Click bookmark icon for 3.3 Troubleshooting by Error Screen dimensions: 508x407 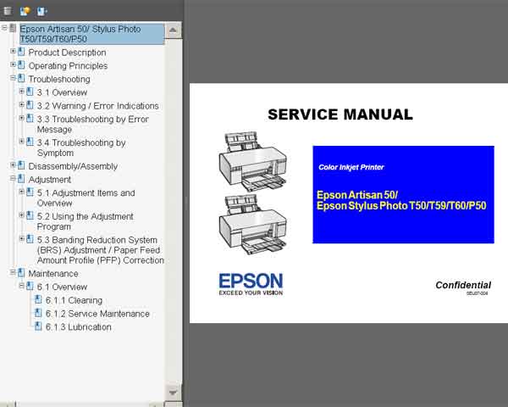pyautogui.click(x=30, y=118)
